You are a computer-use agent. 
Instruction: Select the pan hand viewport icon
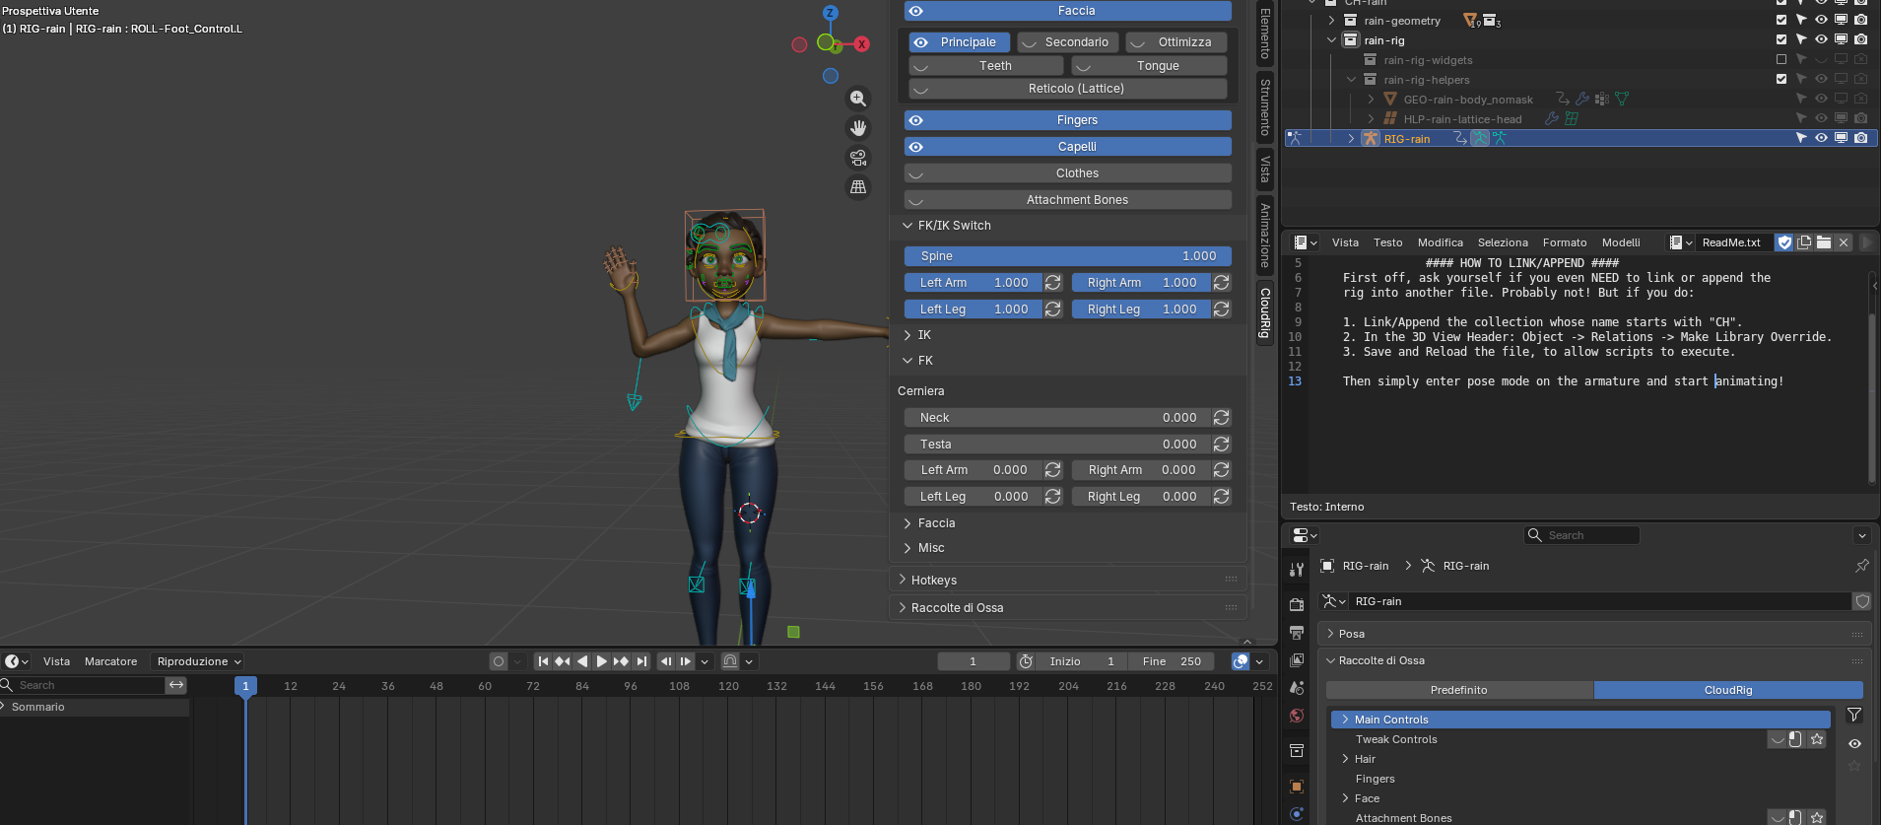[858, 128]
